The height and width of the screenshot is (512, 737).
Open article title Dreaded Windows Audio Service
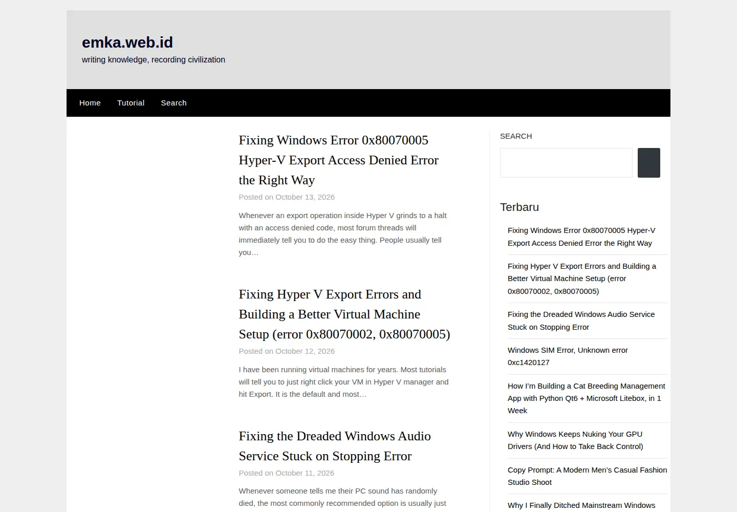(x=335, y=446)
